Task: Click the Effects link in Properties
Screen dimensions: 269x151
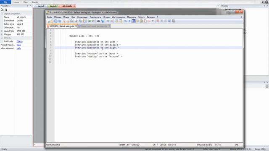Action: click(x=20, y=42)
